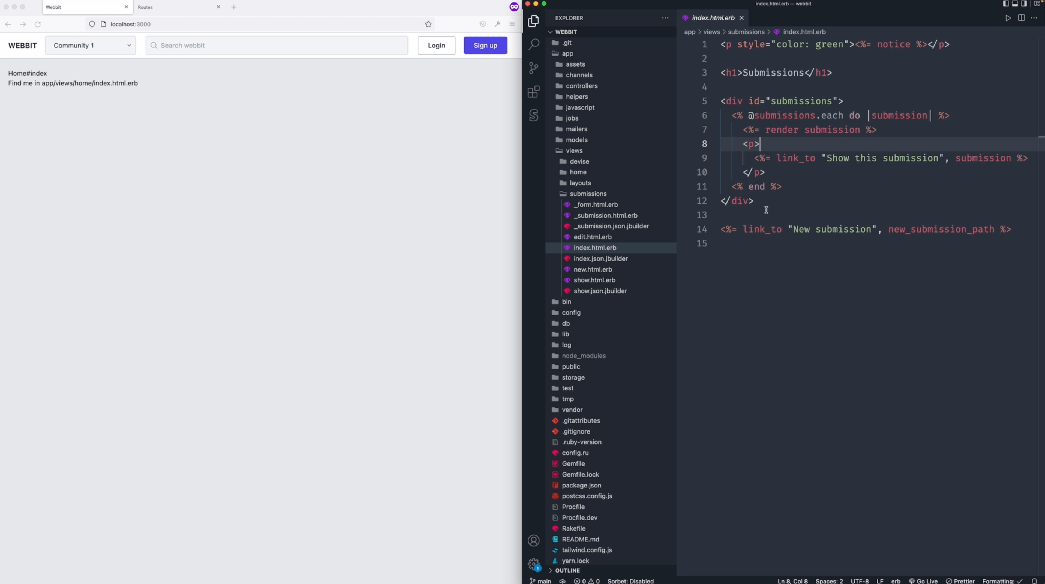The height and width of the screenshot is (584, 1045).
Task: Click the shield tracking protection icon
Action: pos(92,24)
